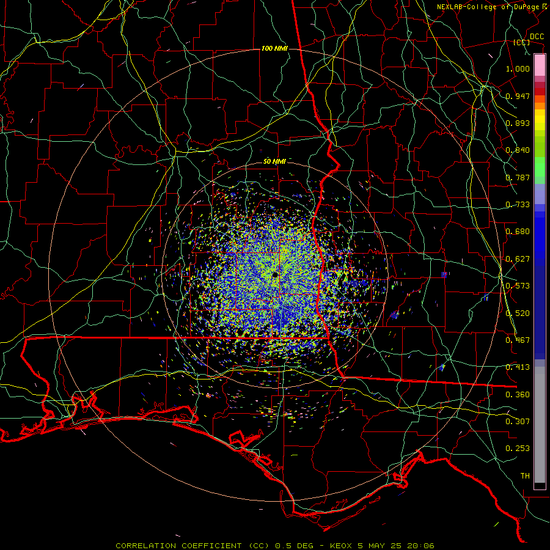
Task: Select the 0.573 scale value
Action: 518,286
